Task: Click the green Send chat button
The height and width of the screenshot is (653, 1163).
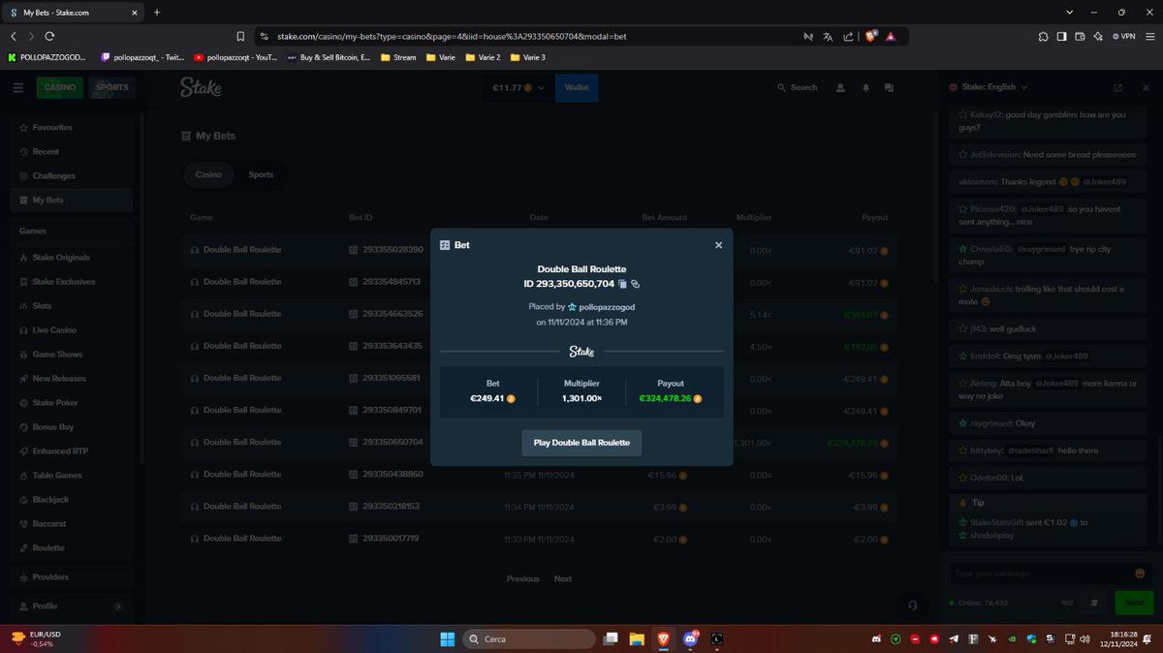Action: (1133, 603)
